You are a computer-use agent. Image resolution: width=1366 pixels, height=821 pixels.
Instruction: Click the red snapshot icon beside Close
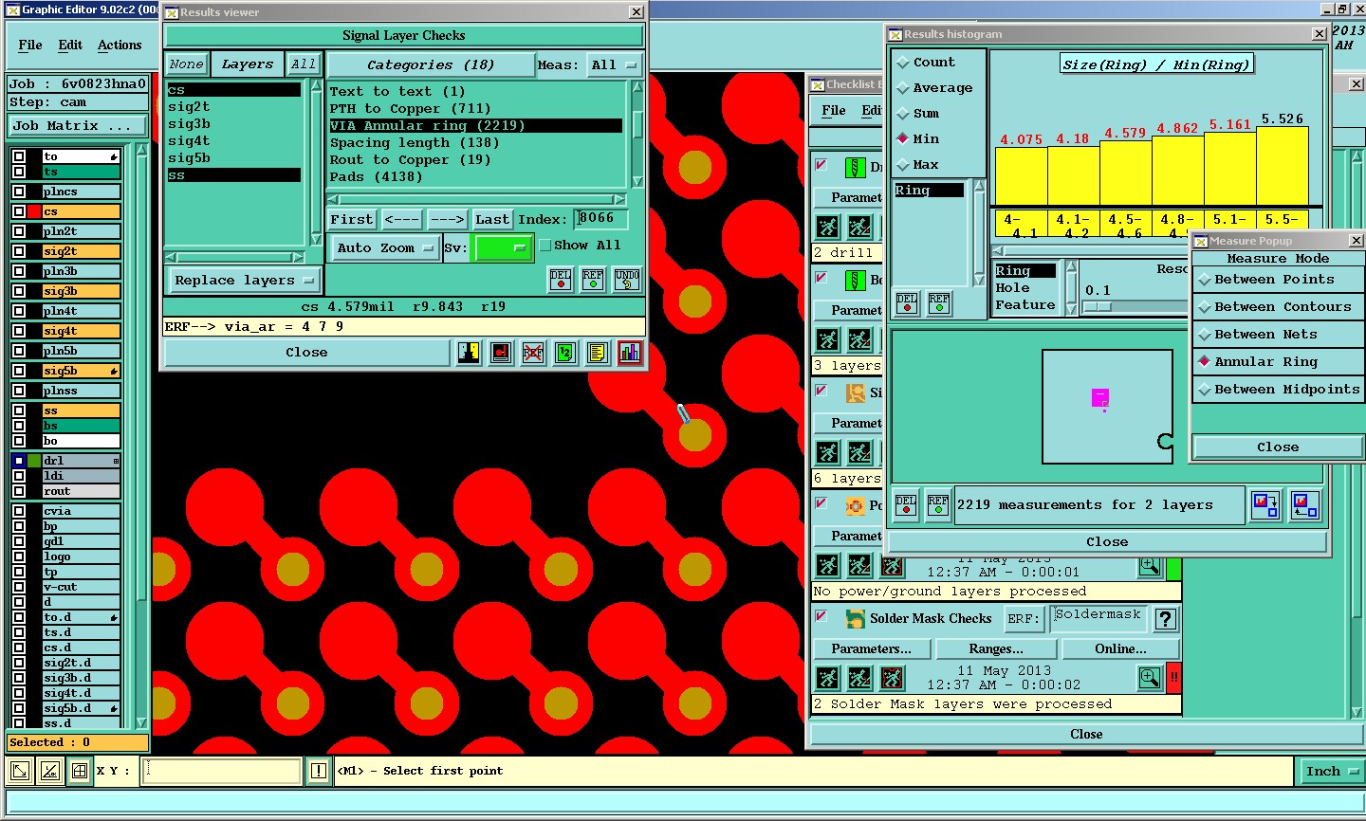pos(501,353)
